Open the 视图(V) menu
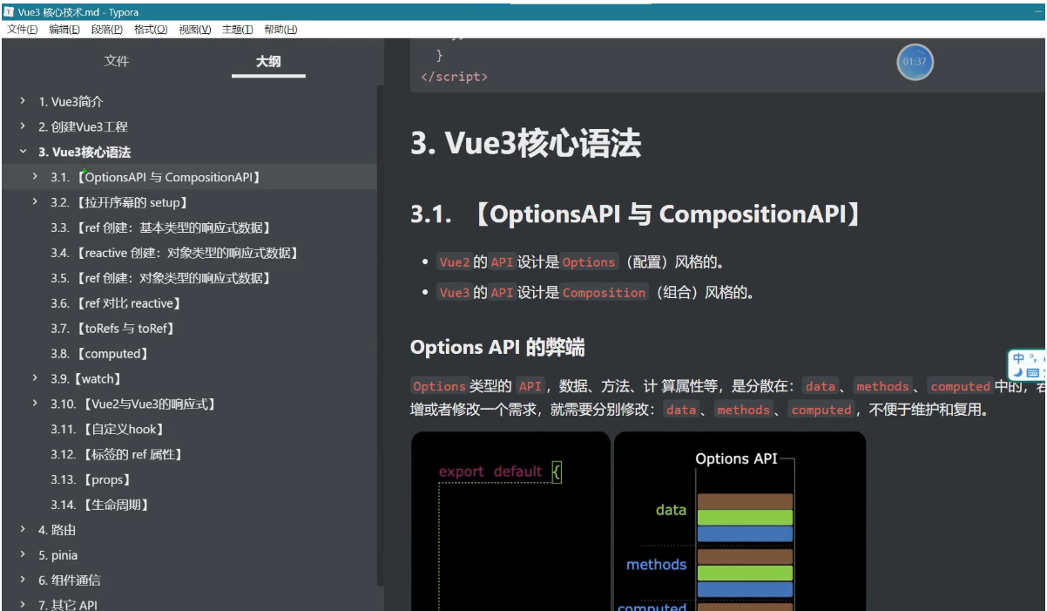 [x=195, y=30]
